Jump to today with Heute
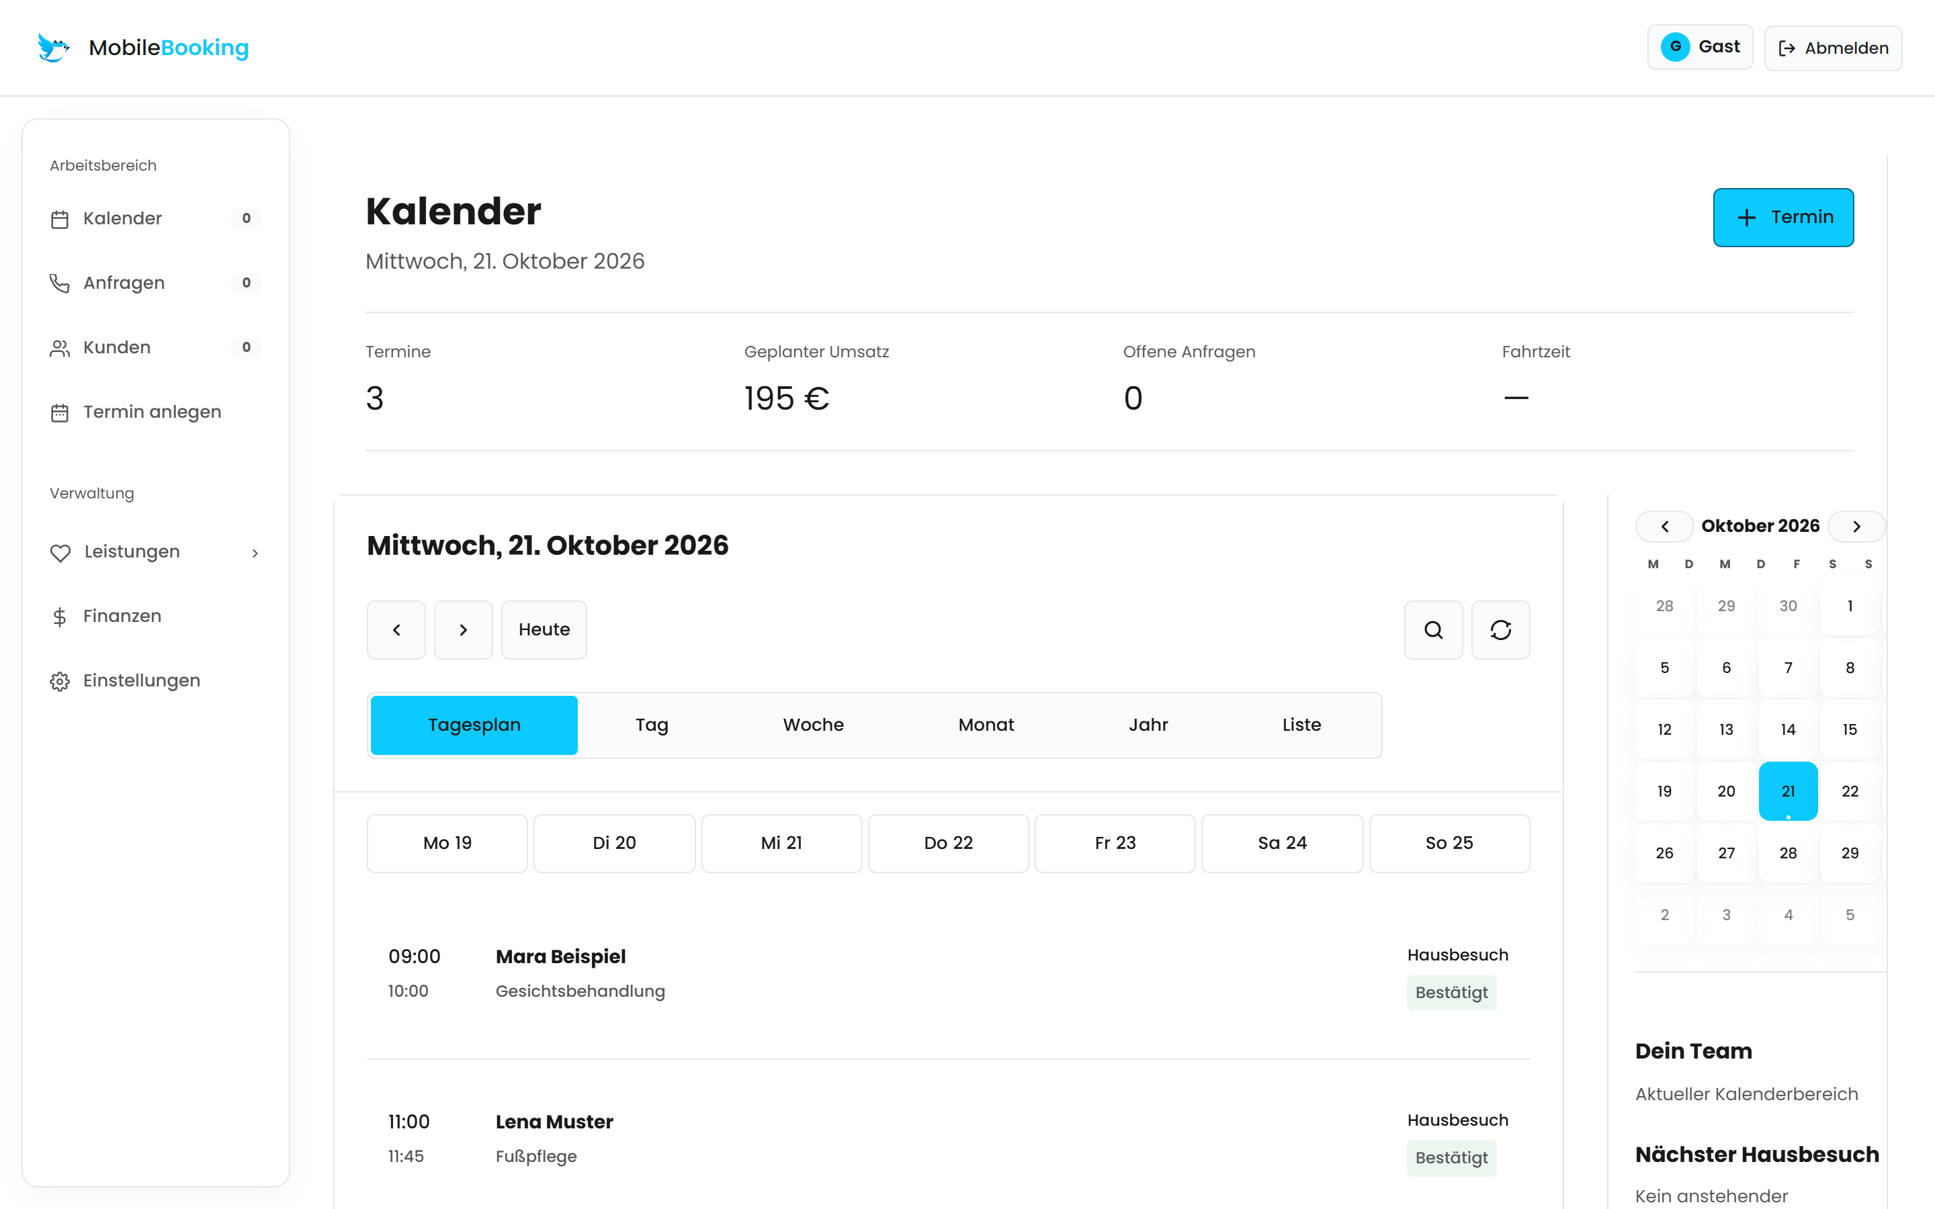The width and height of the screenshot is (1935, 1209). coord(544,630)
